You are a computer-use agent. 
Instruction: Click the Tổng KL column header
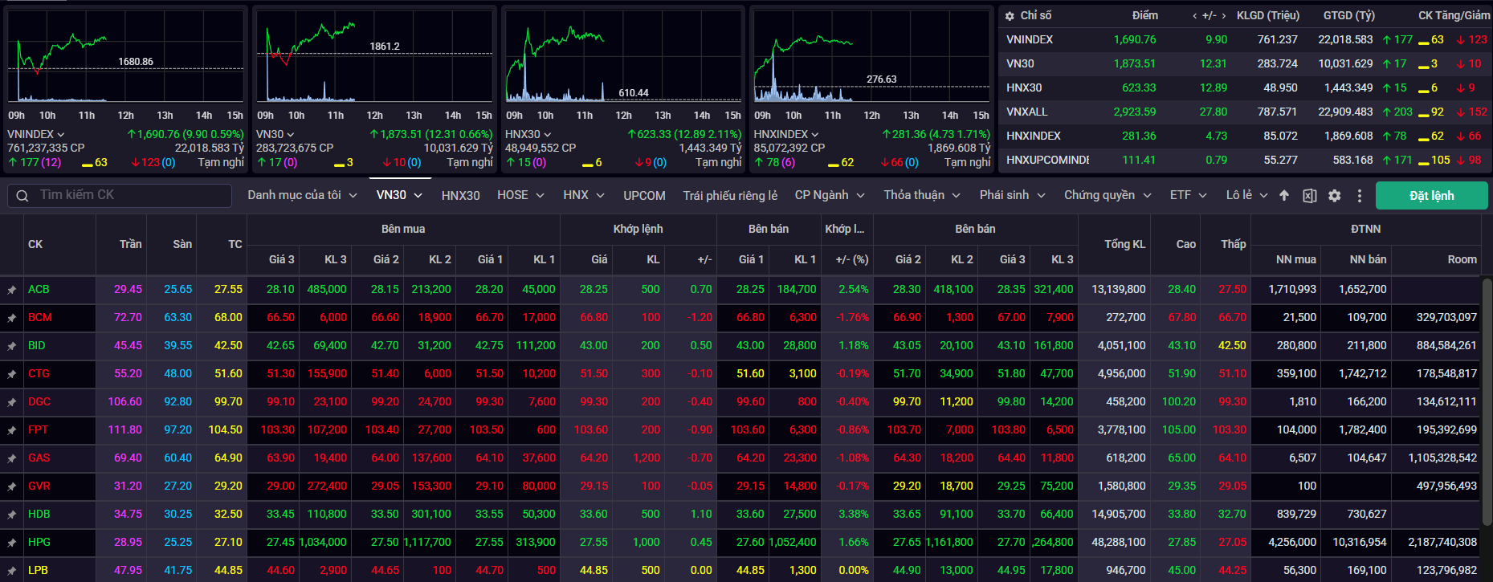1124,244
